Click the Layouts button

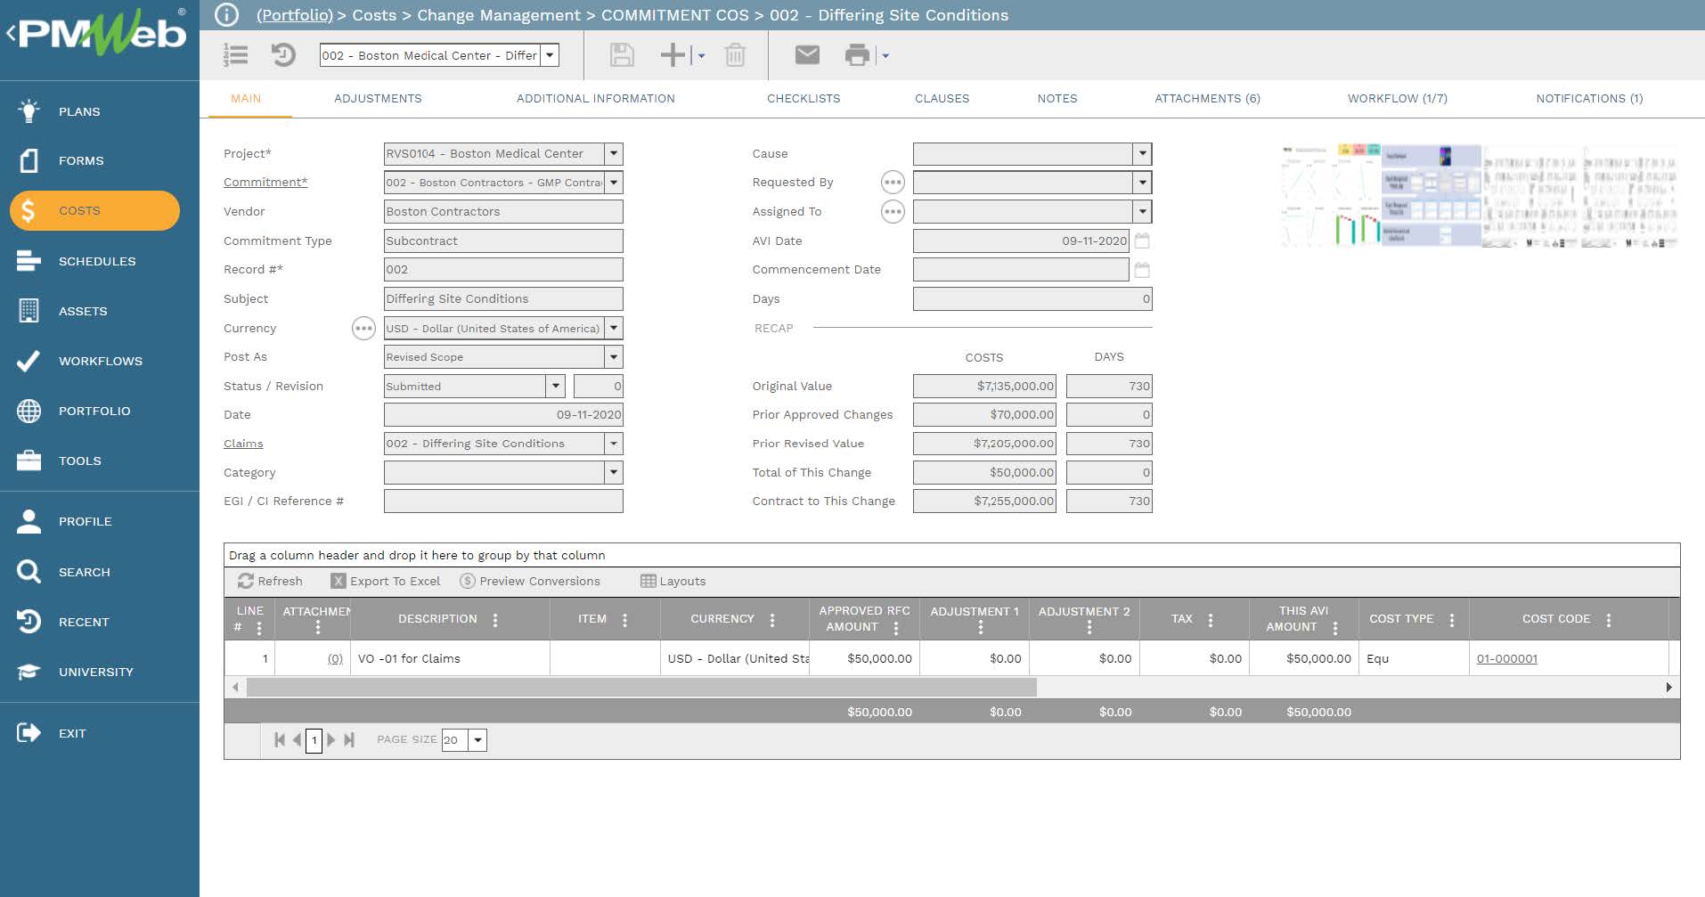[x=673, y=582]
